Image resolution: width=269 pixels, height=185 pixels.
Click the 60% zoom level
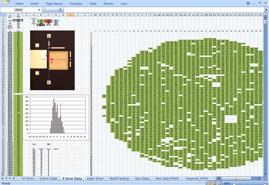tap(227, 183)
